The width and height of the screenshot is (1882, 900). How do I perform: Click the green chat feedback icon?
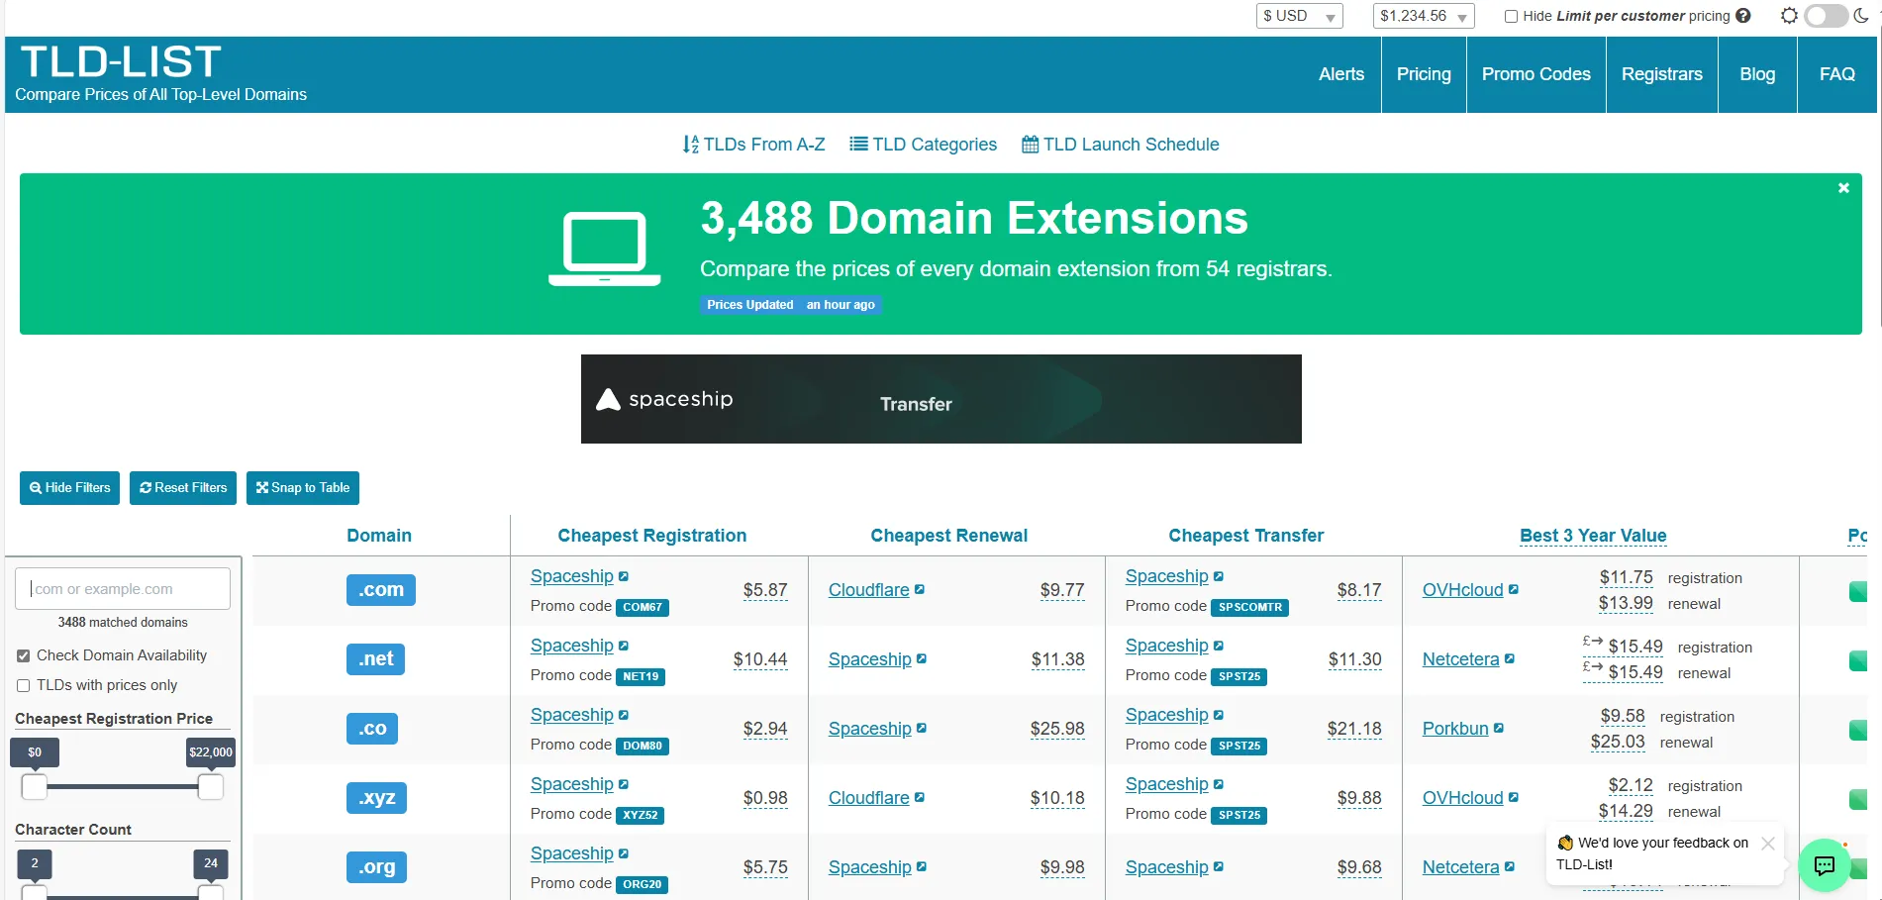pyautogui.click(x=1824, y=865)
